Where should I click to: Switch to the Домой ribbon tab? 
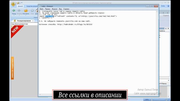[20, 6]
